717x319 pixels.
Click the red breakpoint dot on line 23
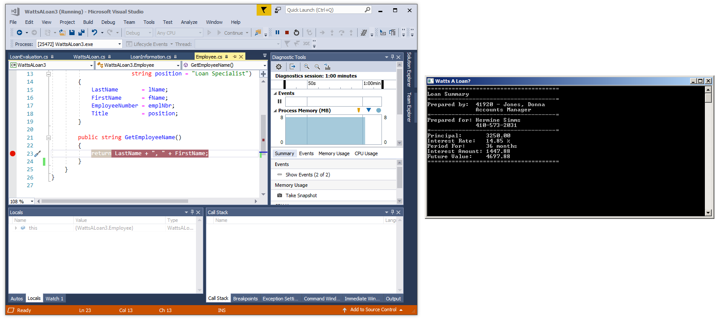(13, 153)
